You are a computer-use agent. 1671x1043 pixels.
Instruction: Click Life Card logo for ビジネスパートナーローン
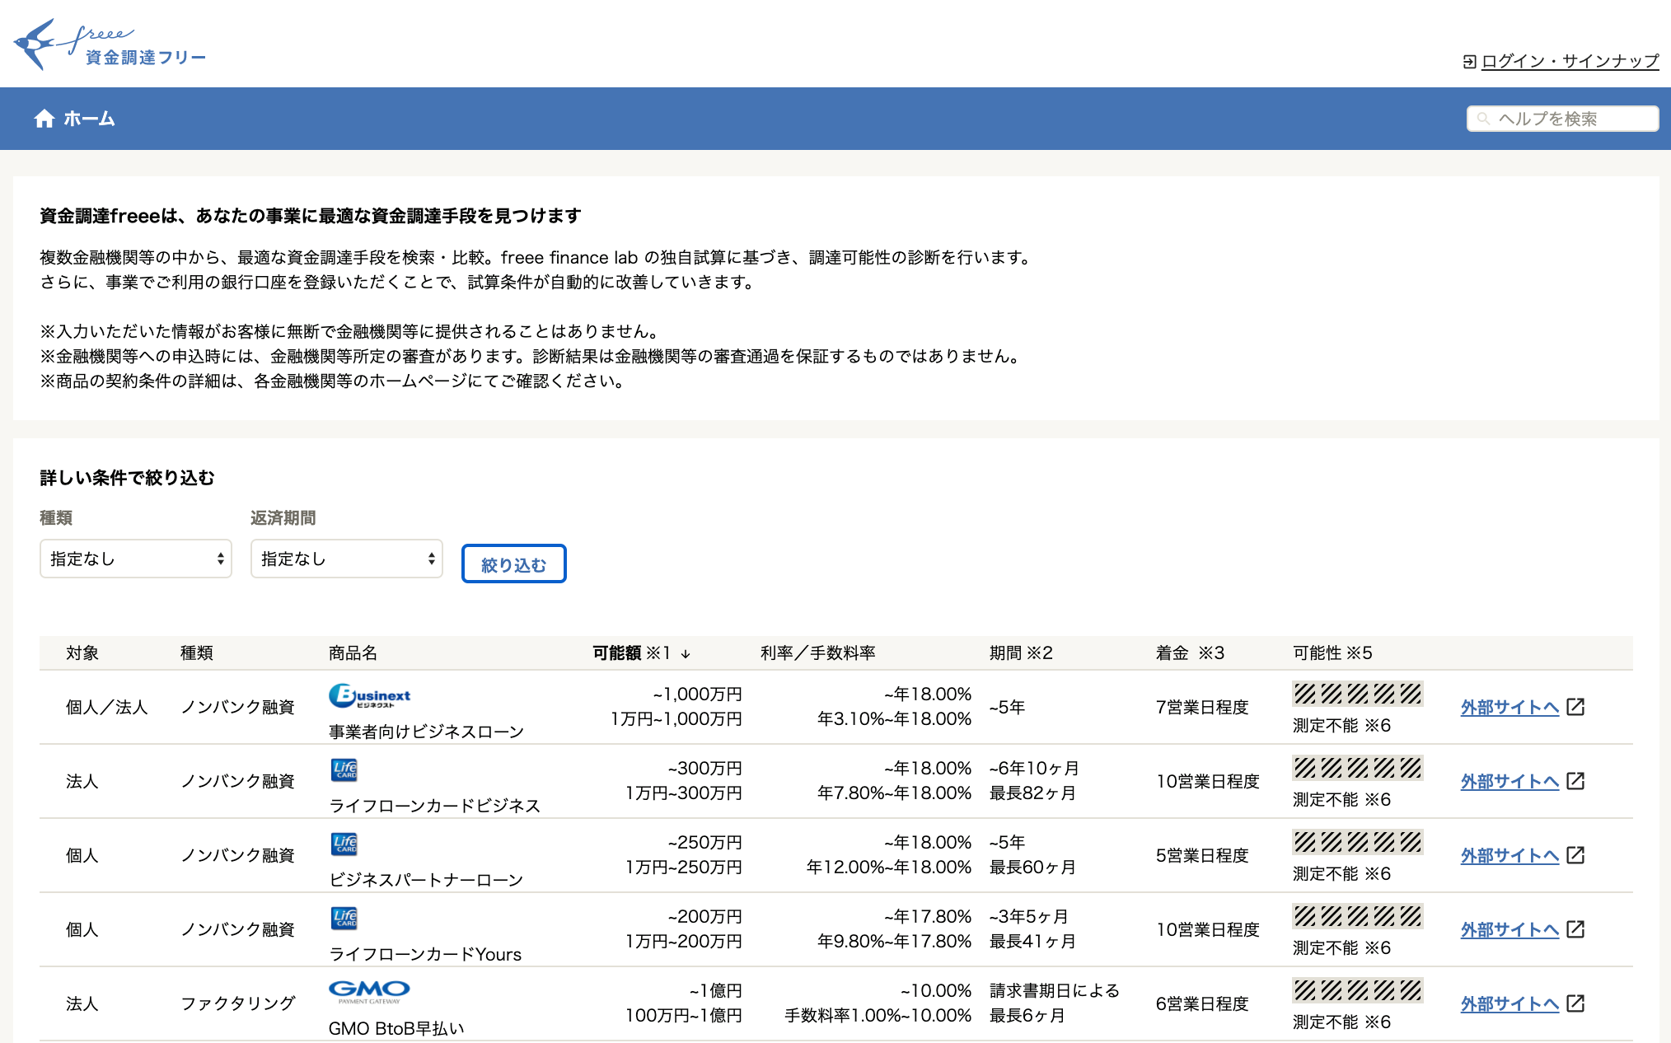344,844
